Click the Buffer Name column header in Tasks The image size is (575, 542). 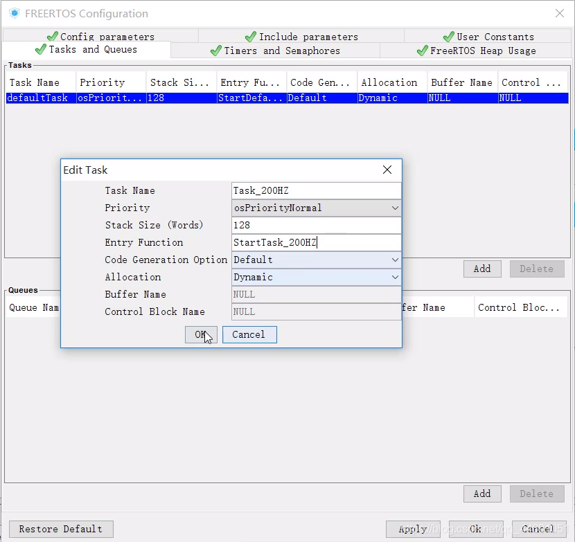[x=462, y=82]
